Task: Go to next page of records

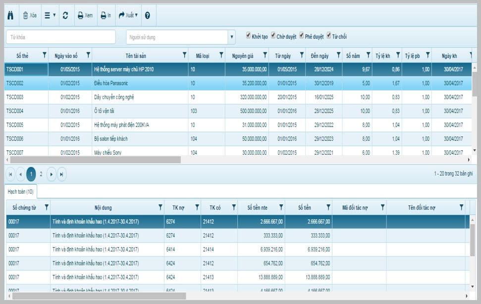Action: [51, 174]
